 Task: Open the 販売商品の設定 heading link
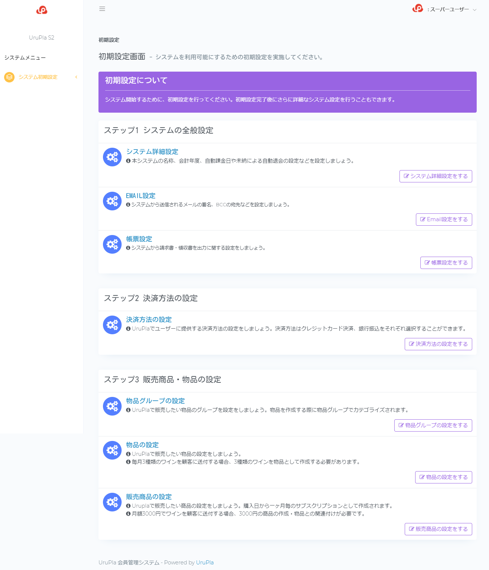(x=149, y=497)
